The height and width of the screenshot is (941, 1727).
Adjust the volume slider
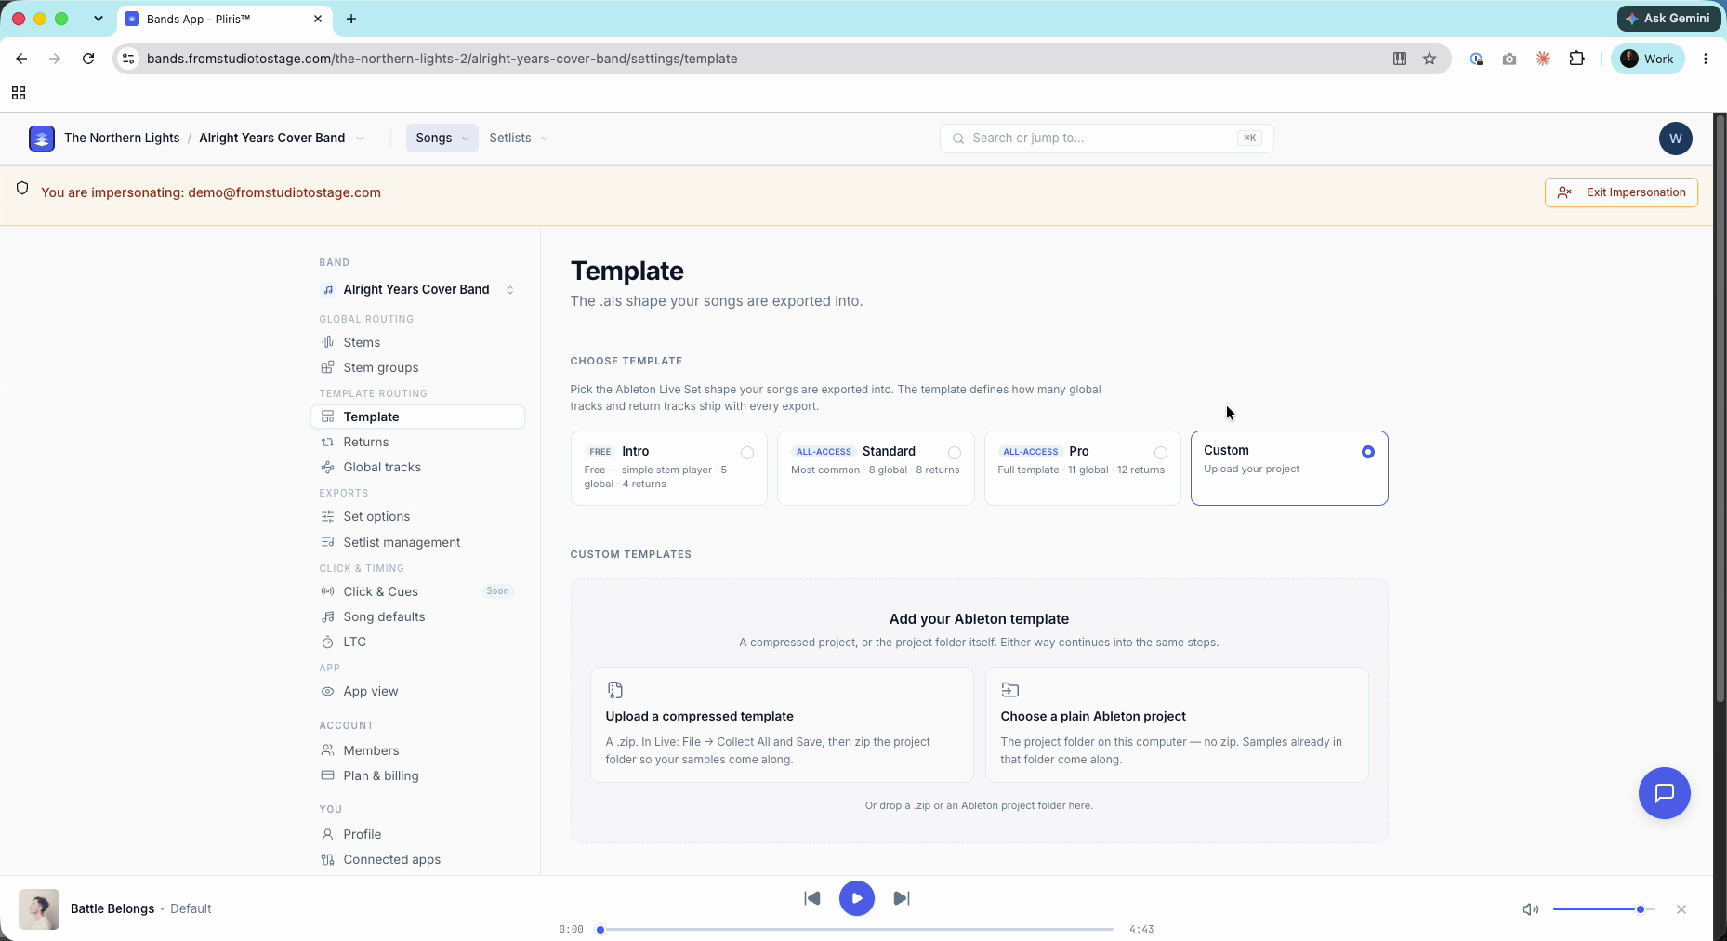(x=1603, y=909)
